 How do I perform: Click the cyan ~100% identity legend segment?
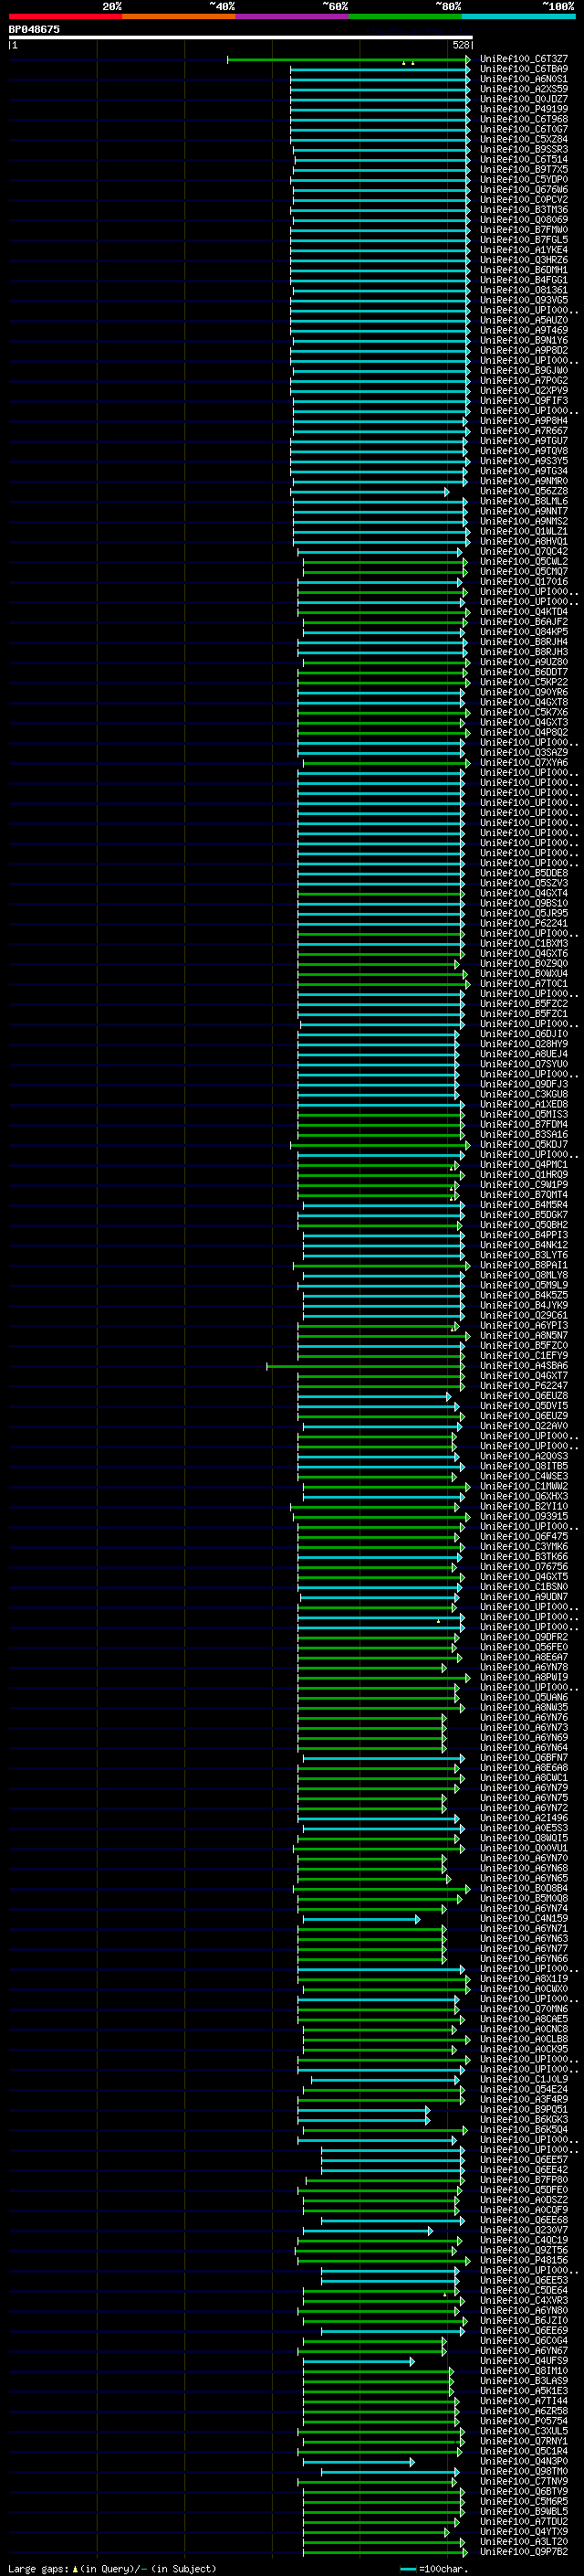click(x=518, y=16)
